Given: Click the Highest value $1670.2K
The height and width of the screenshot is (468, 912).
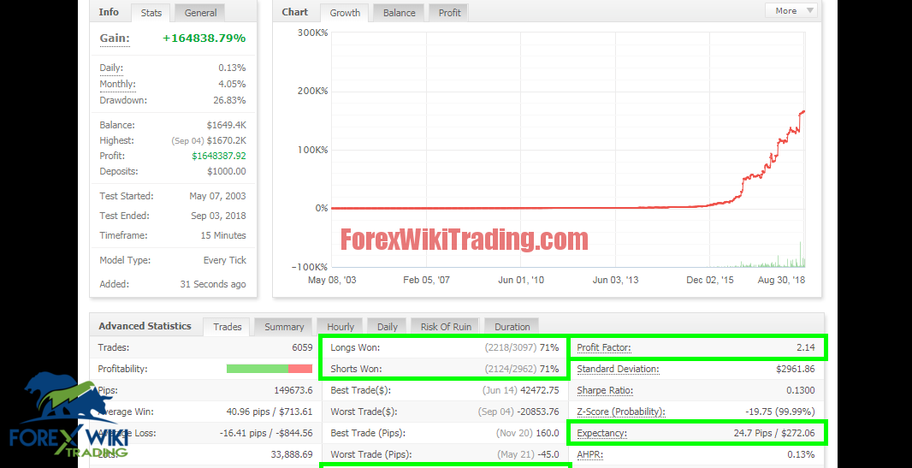Looking at the screenshot, I should pyautogui.click(x=224, y=140).
